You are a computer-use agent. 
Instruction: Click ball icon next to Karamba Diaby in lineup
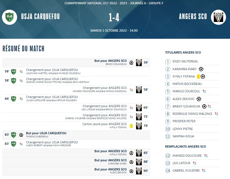pyautogui.click(x=201, y=69)
